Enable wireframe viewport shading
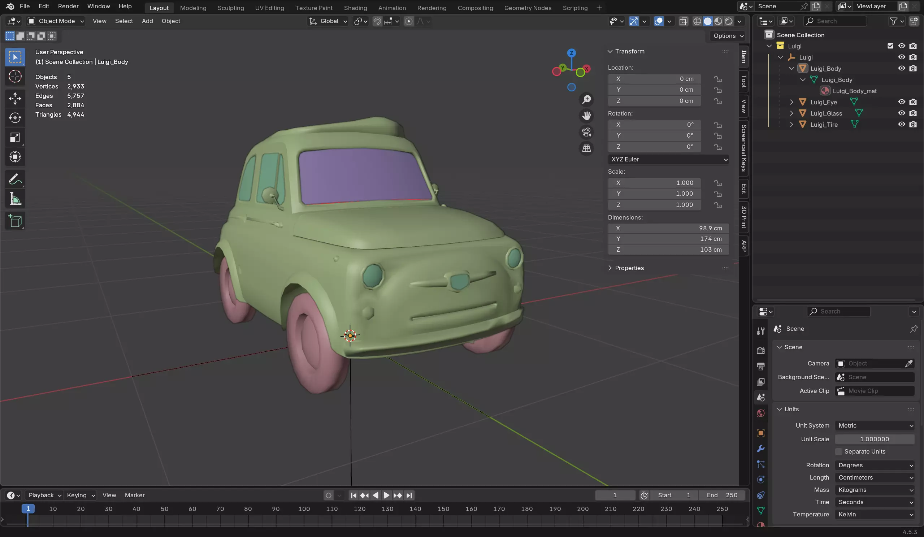 click(697, 21)
